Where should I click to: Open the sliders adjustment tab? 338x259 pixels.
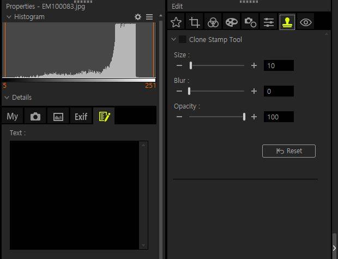[x=268, y=22]
